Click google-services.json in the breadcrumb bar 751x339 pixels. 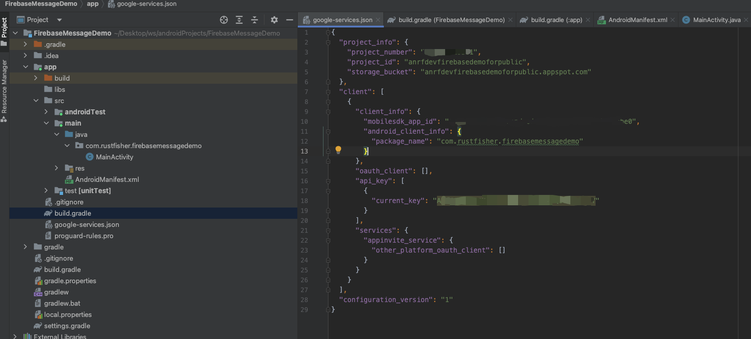coord(146,4)
